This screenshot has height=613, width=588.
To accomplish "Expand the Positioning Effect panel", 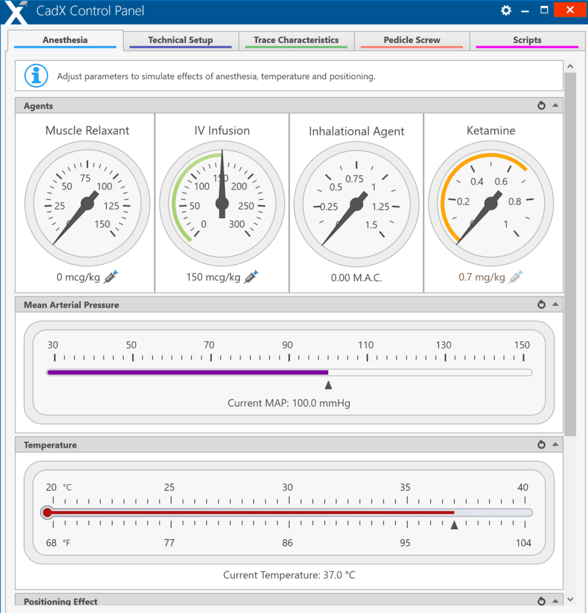I will coord(555,601).
